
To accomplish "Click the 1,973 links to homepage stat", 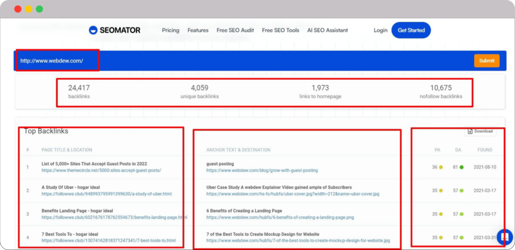I will coord(320,92).
